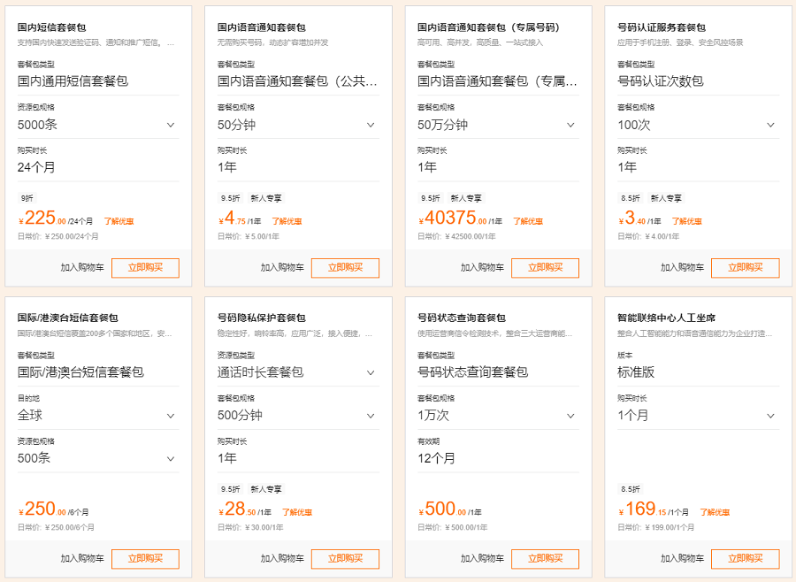
Task: Click 立即购买 for 号码隐私保护套餐包
Action: tap(345, 559)
